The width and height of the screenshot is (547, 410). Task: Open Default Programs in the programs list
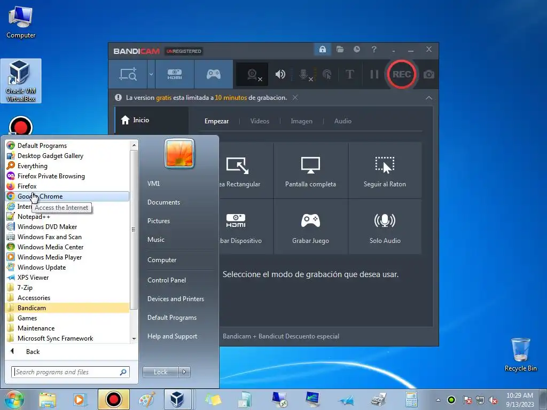coord(67,146)
